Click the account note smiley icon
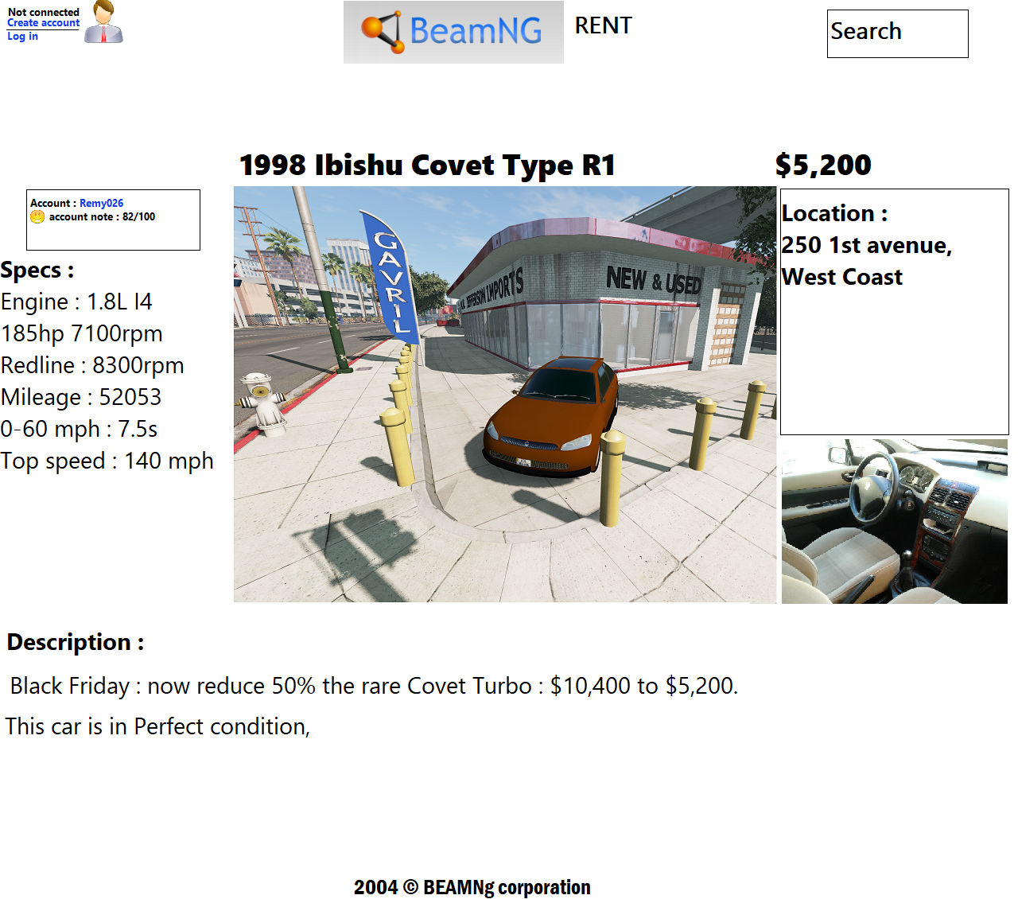Screen dimensions: 1018x899 click(x=37, y=216)
